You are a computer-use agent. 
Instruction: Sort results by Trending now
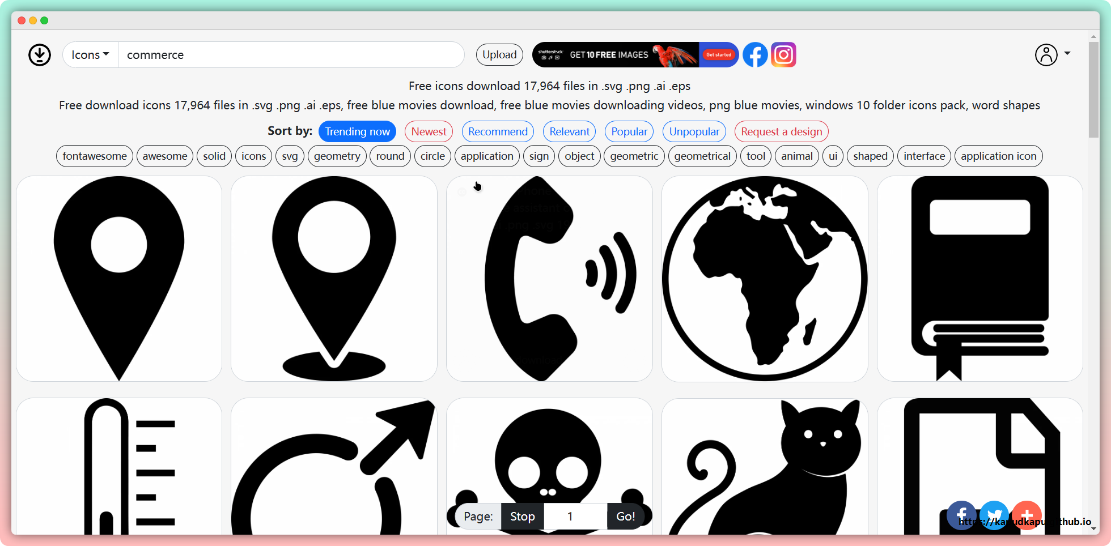click(x=357, y=131)
